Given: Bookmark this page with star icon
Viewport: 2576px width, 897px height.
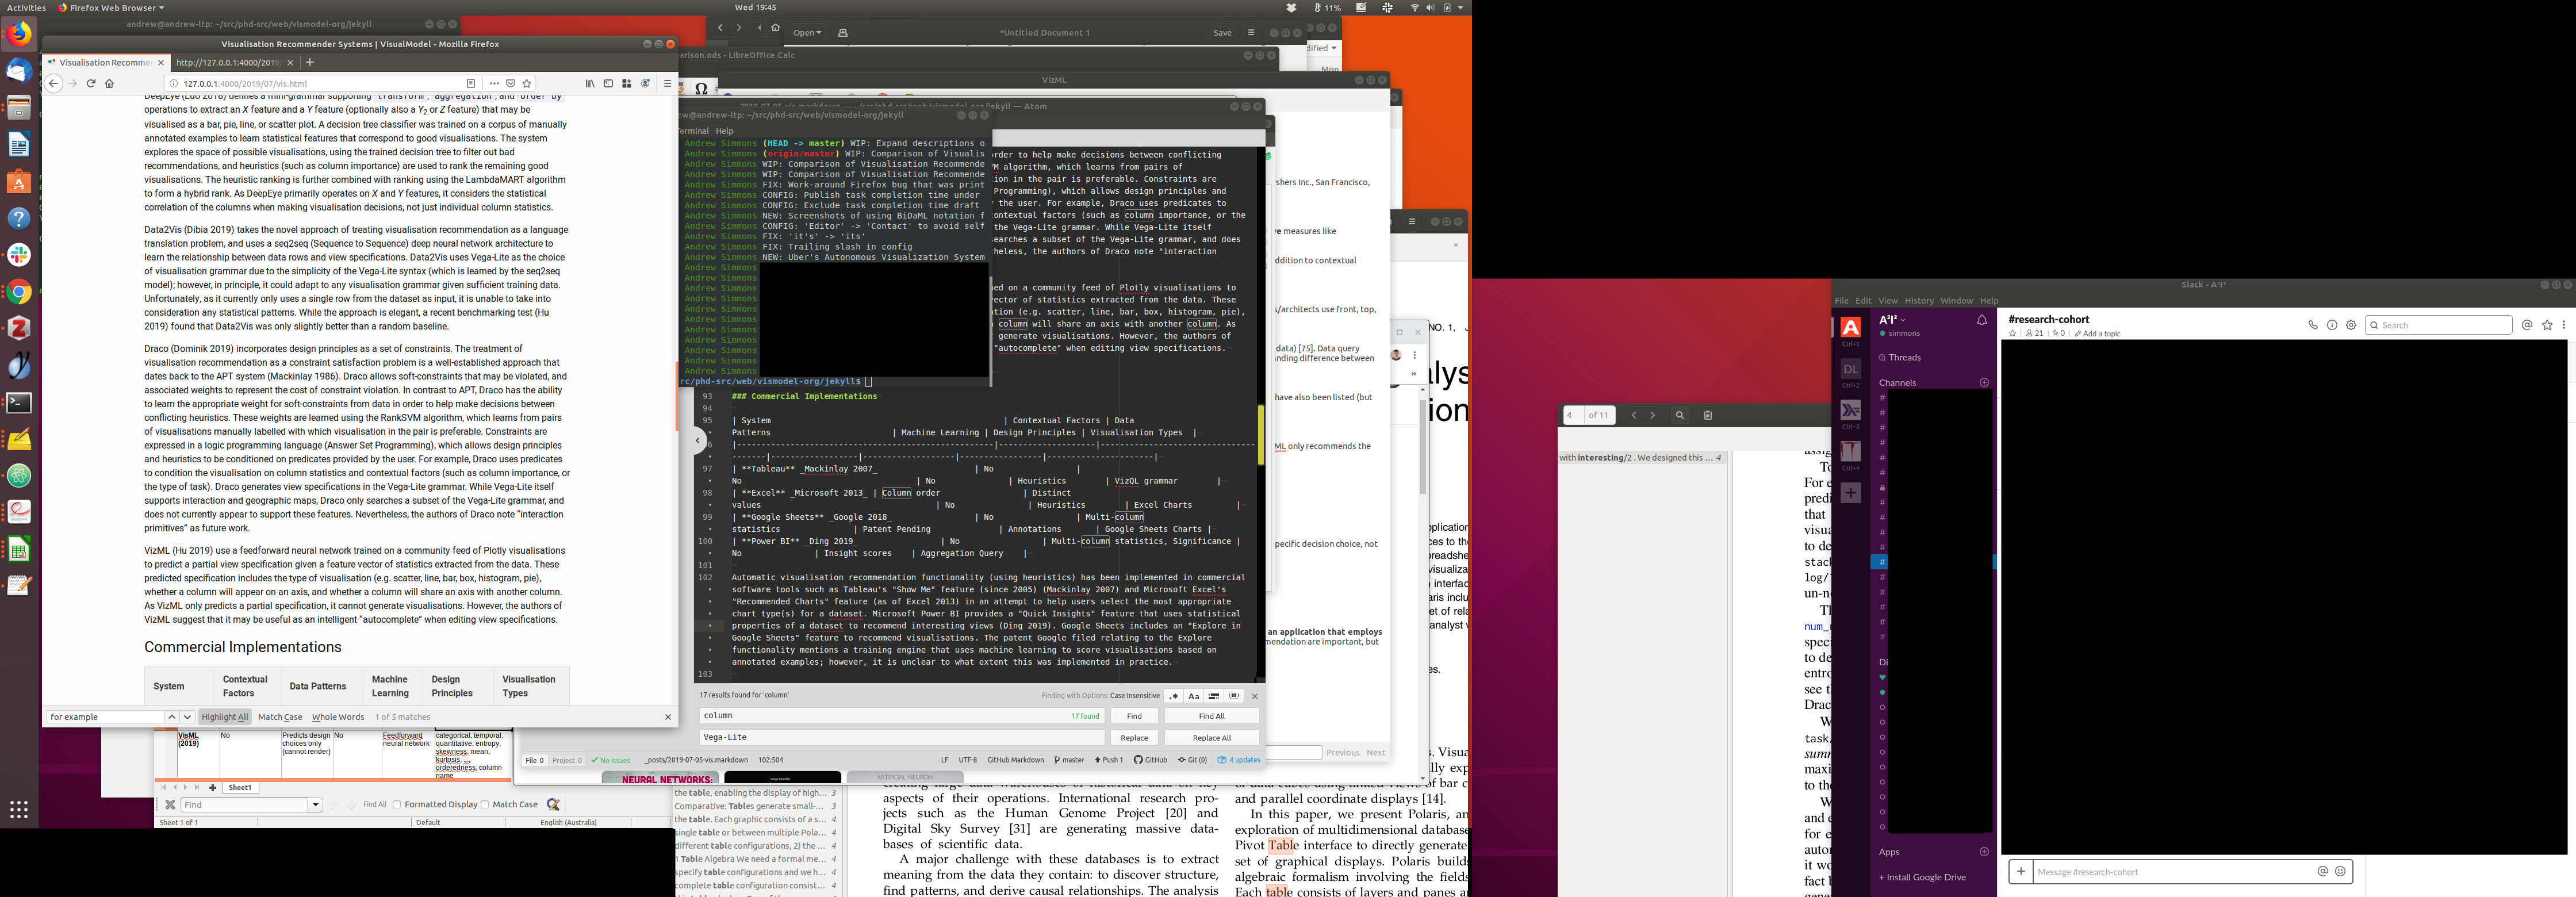Looking at the screenshot, I should coord(527,84).
